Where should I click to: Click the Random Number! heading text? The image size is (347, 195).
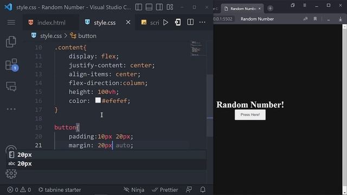pos(250,105)
